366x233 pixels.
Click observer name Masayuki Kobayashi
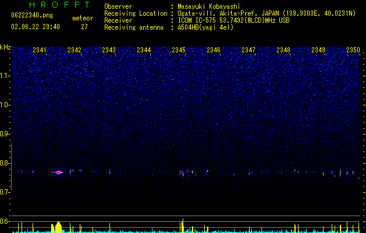(x=209, y=6)
